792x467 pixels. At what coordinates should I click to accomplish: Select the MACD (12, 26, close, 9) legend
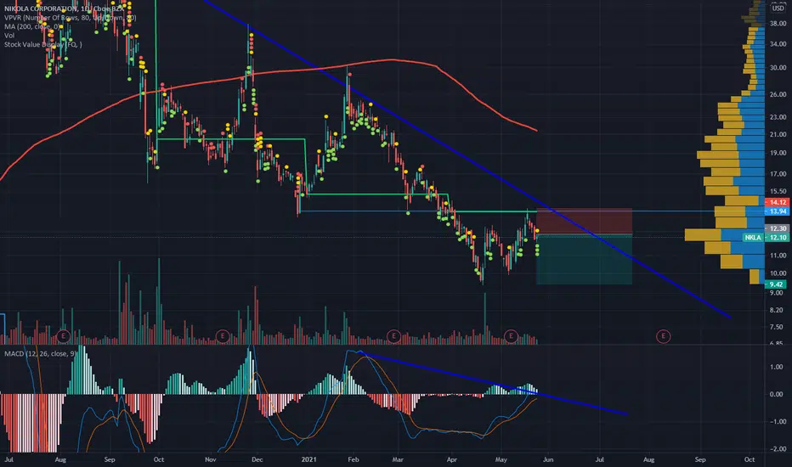pos(41,353)
